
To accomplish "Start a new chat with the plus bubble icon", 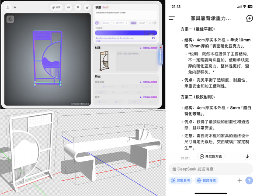I will 249,18.
